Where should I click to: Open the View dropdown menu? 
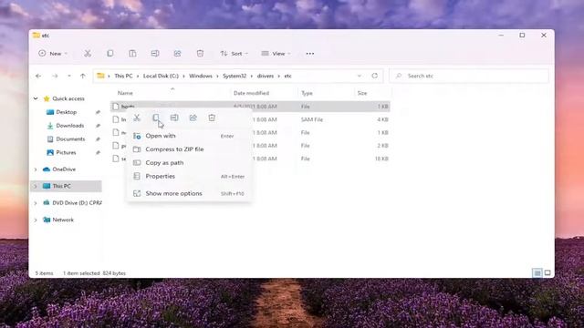click(276, 54)
